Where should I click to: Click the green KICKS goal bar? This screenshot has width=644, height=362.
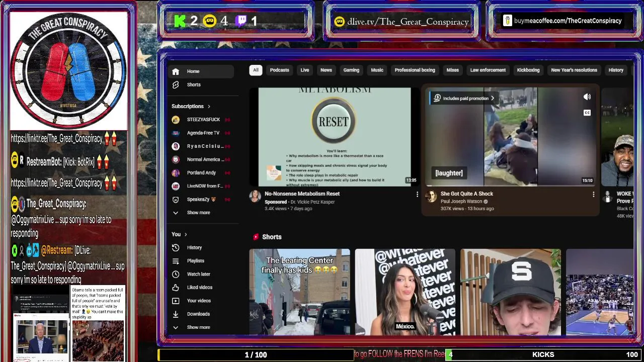click(x=543, y=355)
